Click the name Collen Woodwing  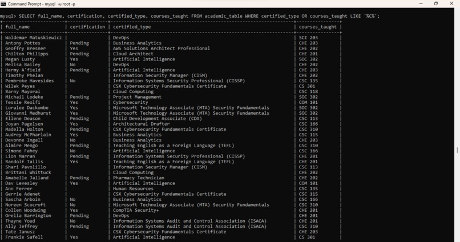point(25,210)
